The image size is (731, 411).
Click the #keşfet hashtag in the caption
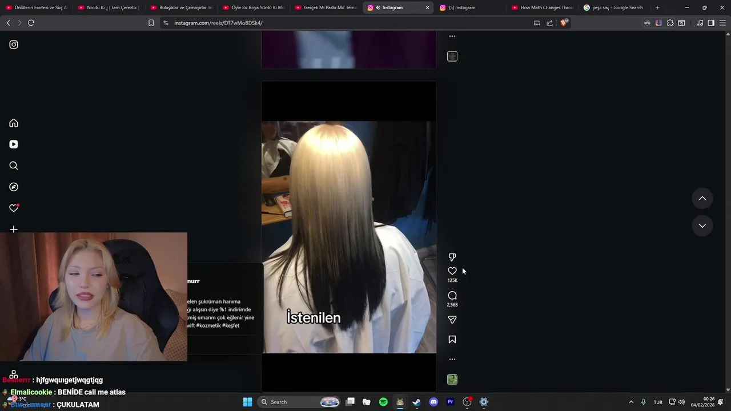click(x=231, y=325)
